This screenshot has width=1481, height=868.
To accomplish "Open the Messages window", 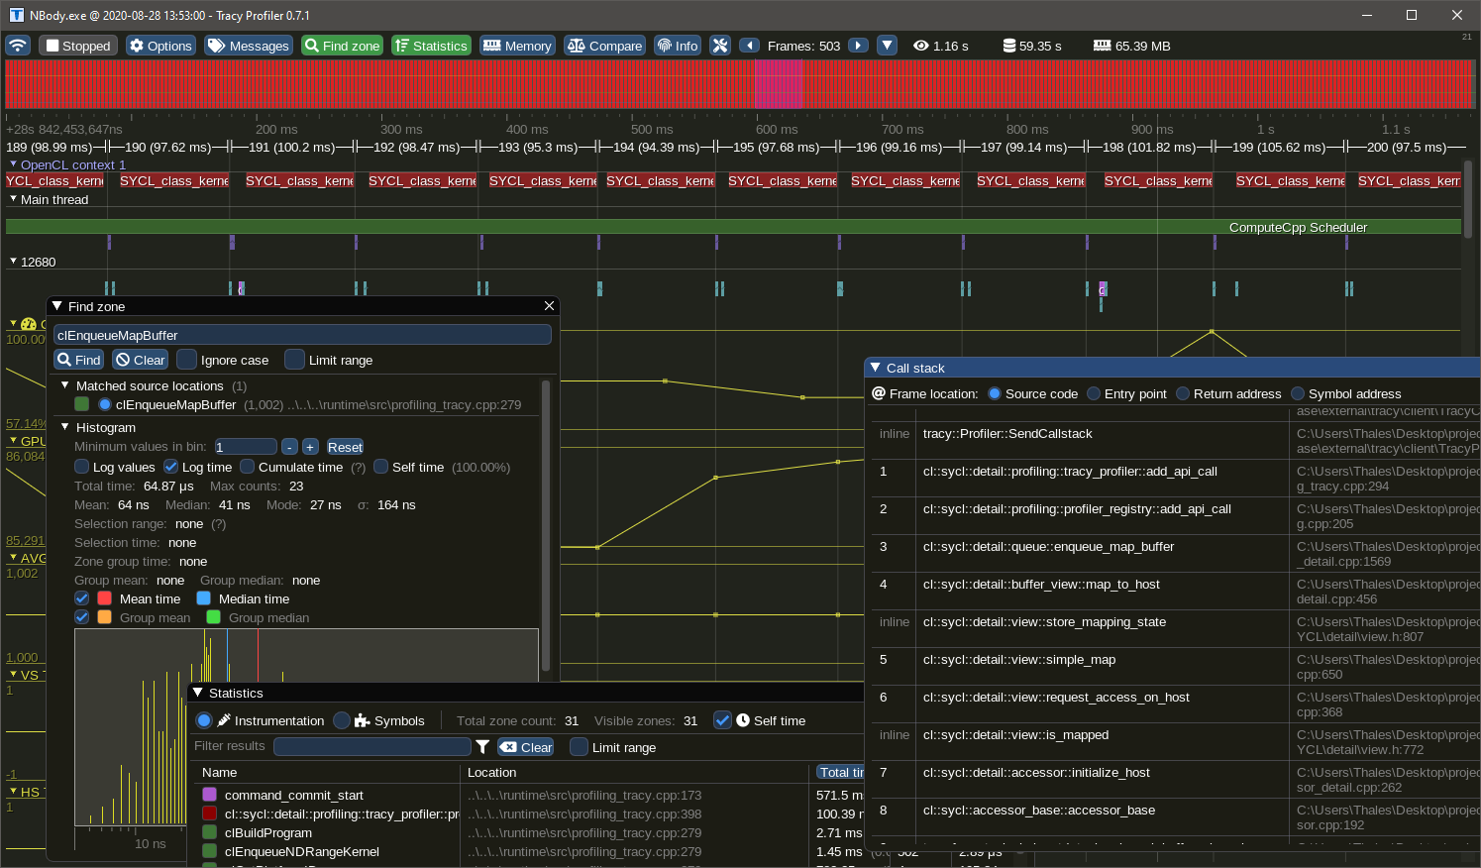I will tap(246, 45).
